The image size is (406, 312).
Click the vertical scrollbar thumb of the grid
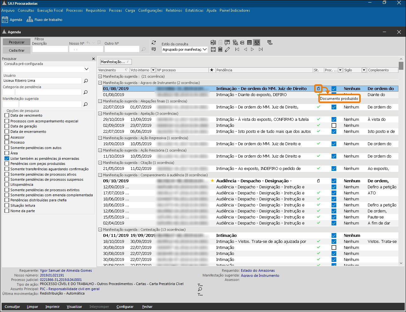(x=401, y=66)
